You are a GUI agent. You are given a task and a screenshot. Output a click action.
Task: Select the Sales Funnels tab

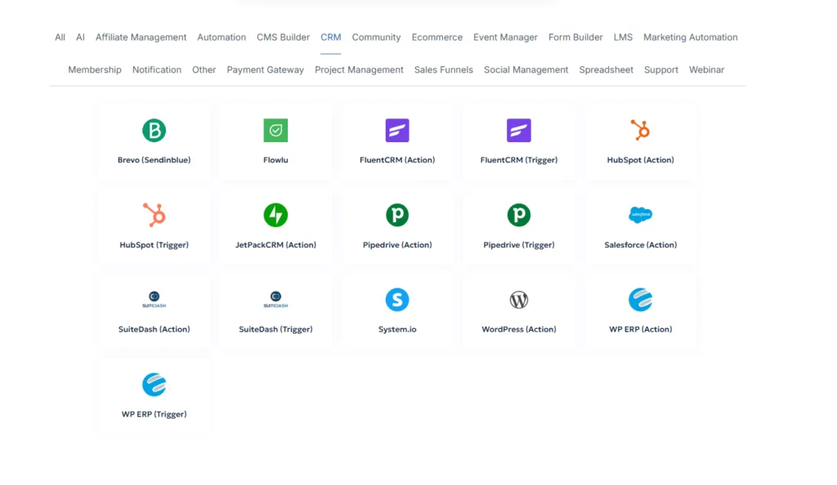444,70
